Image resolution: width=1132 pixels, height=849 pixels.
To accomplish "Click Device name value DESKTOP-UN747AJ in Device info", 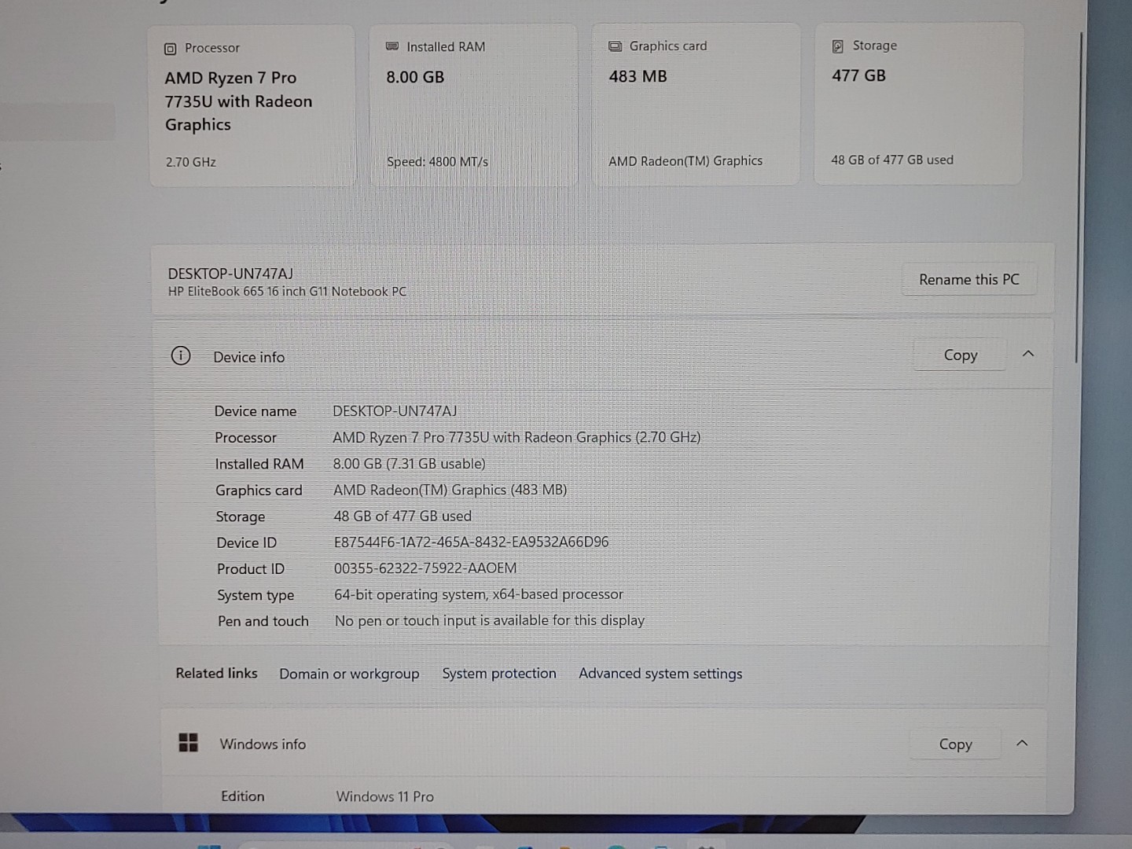I will (395, 410).
